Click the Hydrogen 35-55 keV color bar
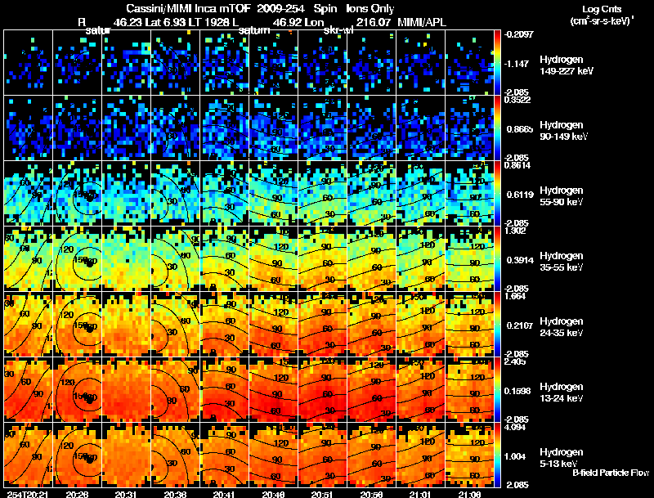 pos(497,258)
